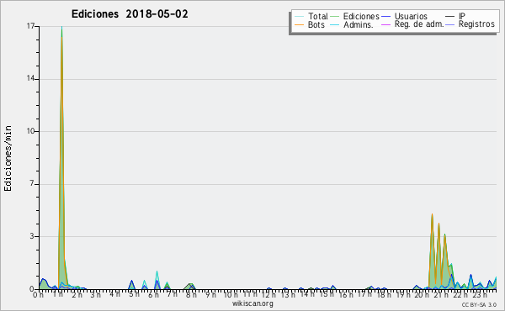Click the green Ediciones legend line swatch
This screenshot has height=311, width=505.
335,16
